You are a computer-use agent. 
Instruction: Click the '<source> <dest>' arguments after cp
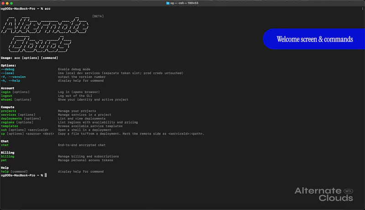click(x=40, y=134)
